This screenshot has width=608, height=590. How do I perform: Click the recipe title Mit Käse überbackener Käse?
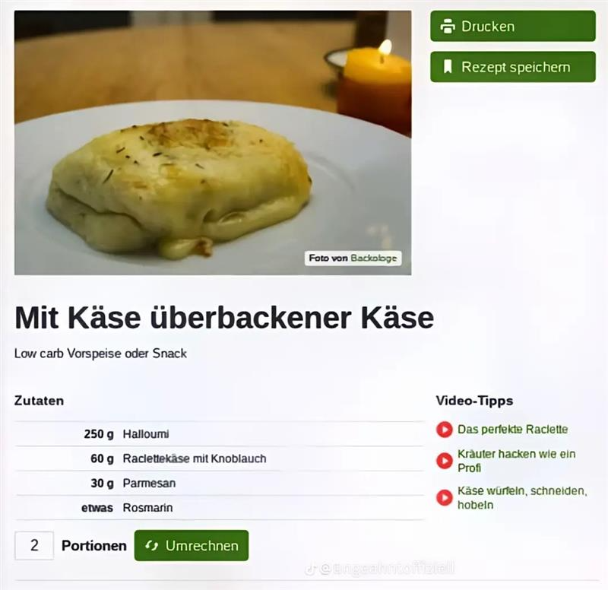(223, 318)
